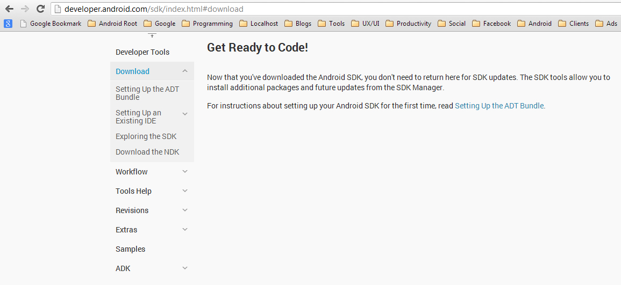
Task: Open the Google Bookmark bookmark
Action: coord(50,24)
